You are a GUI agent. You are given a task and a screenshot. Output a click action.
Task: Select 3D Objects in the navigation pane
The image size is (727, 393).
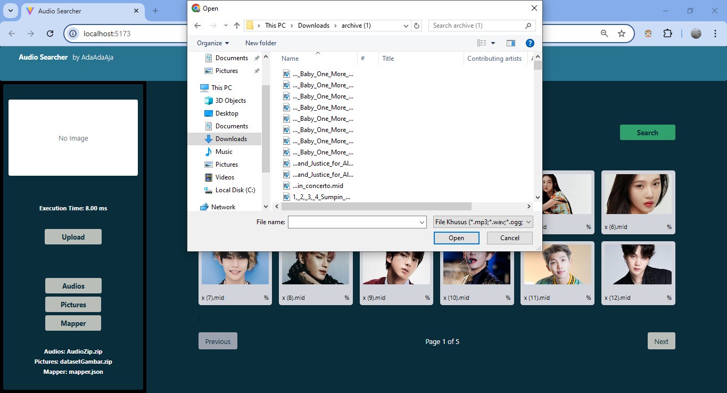click(230, 101)
